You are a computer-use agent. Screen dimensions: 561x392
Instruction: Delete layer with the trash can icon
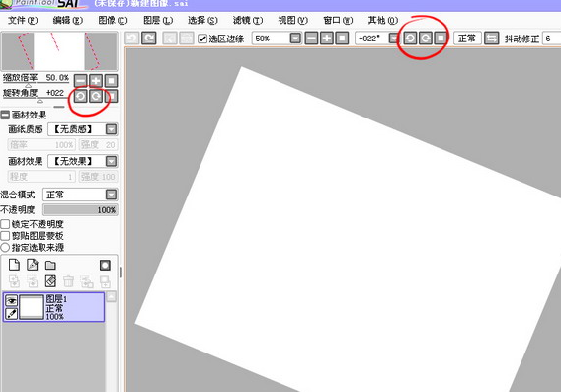click(68, 281)
